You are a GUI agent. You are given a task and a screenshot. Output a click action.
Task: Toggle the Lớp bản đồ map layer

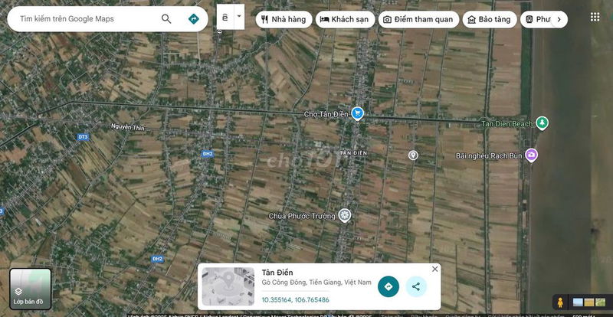(x=31, y=288)
